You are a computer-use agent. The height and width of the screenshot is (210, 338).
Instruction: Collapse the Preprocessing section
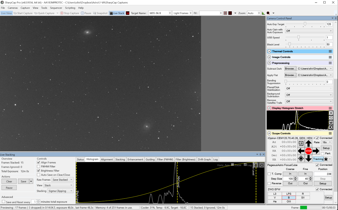pos(269,63)
